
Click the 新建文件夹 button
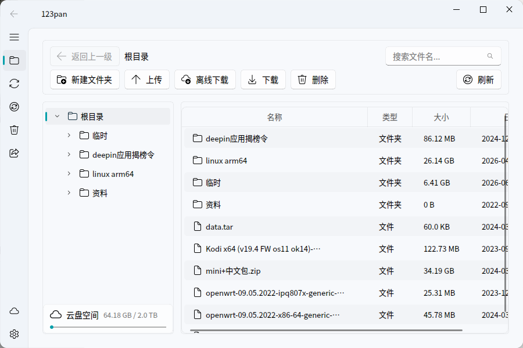[x=85, y=80]
